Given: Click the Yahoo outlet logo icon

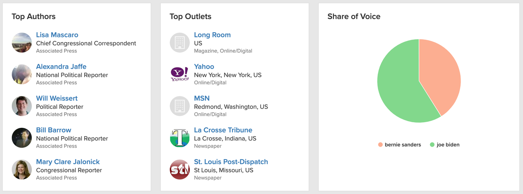Looking at the screenshot, I should (x=180, y=74).
